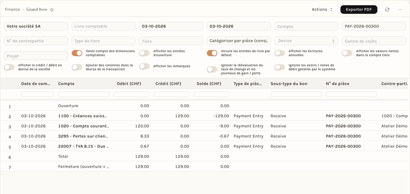Disable 'Inclure les entrées de livre par défaut'

pyautogui.click(x=212, y=53)
